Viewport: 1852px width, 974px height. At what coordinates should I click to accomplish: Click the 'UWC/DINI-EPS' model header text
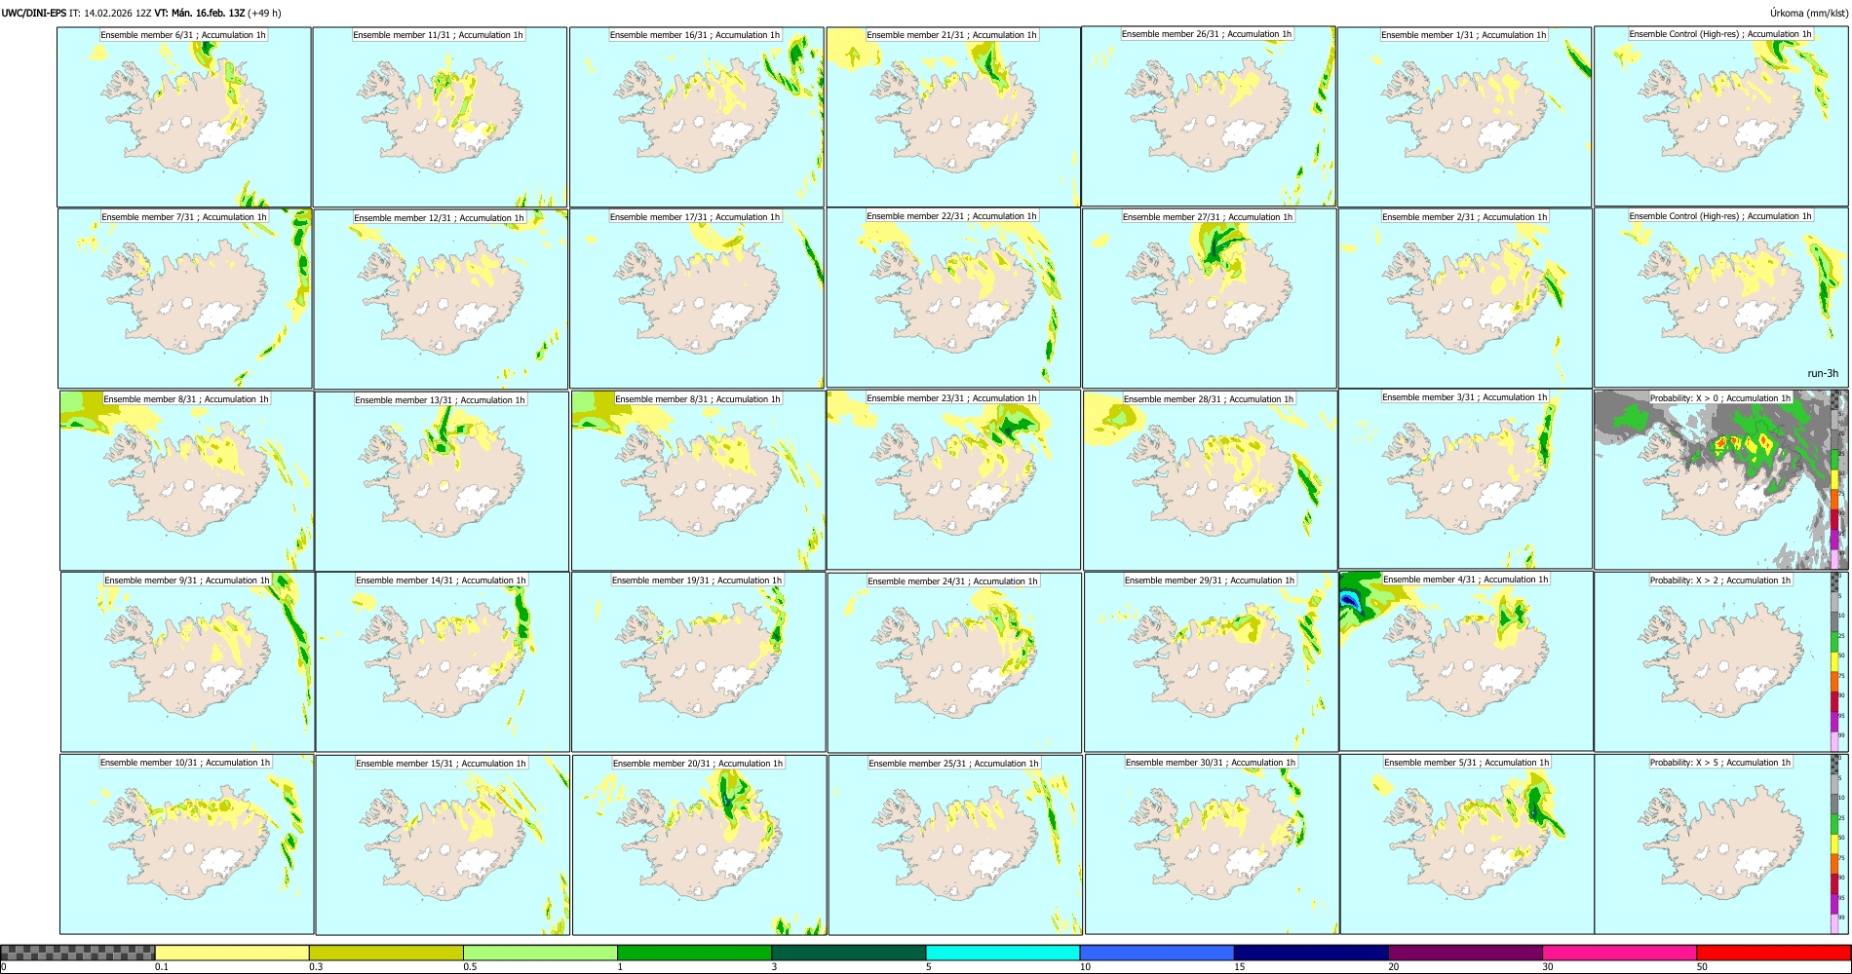[x=34, y=13]
